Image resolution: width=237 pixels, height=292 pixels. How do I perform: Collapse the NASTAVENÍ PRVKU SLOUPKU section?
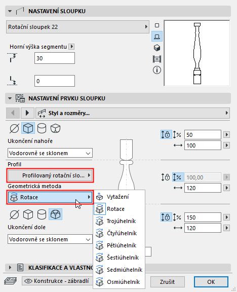[10, 98]
